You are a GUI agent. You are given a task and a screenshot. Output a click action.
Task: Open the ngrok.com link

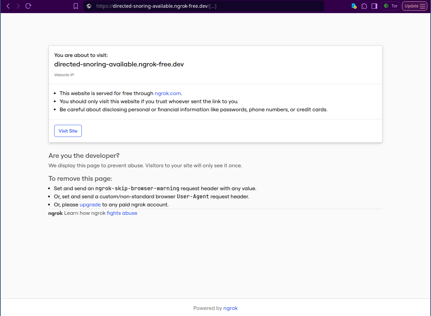coord(168,93)
